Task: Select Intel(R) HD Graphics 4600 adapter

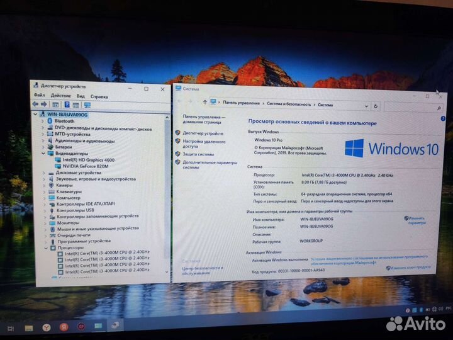Action: 89,159
